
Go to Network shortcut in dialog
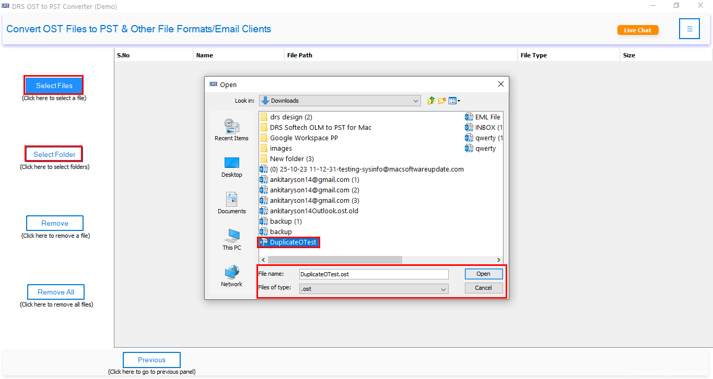[x=231, y=276]
